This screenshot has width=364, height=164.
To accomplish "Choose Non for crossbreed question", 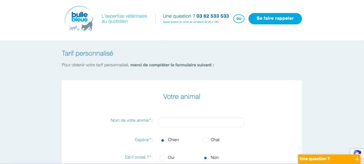I will point(205,158).
